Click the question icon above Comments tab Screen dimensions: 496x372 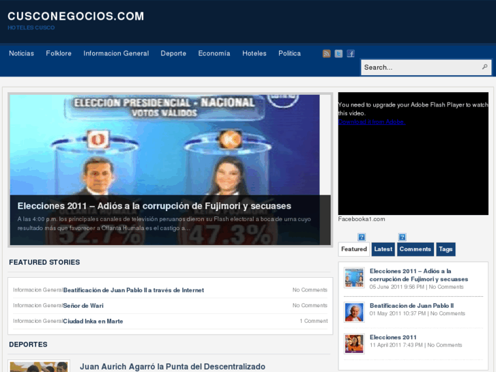(402, 237)
